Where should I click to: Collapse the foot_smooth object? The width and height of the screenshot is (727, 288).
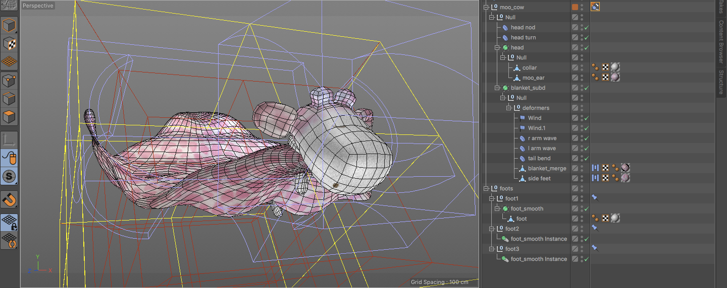point(498,208)
